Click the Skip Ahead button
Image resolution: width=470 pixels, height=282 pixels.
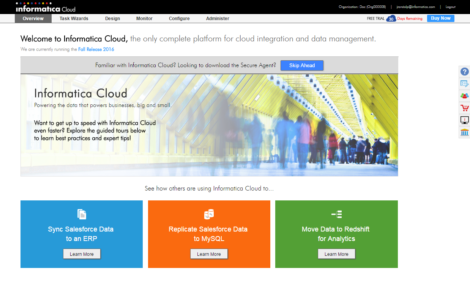(302, 65)
